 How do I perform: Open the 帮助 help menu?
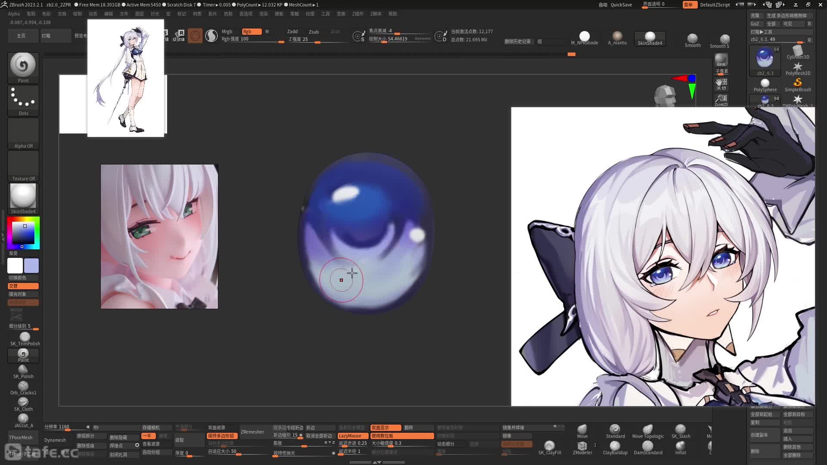[393, 14]
